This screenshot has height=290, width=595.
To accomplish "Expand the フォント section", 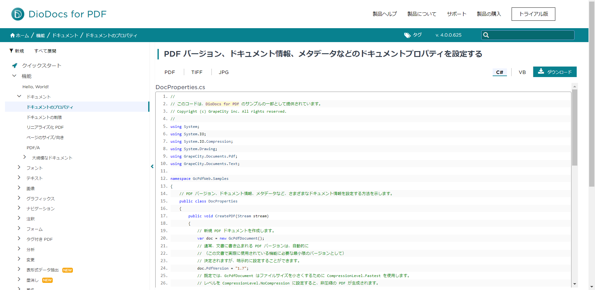I will pyautogui.click(x=19, y=167).
